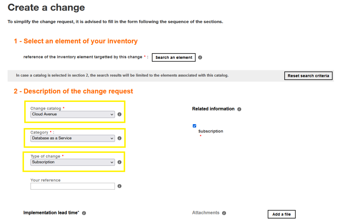Click the Add a file button
The width and height of the screenshot is (341, 219).
click(x=281, y=214)
